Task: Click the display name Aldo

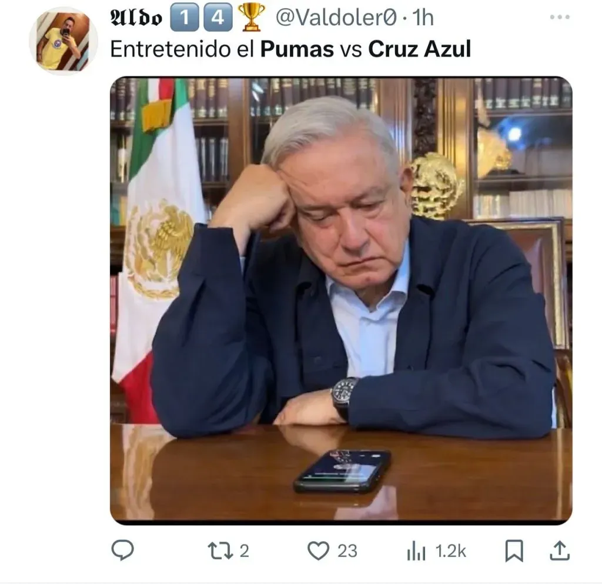Action: (136, 18)
